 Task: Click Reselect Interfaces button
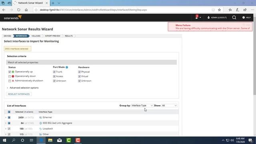(x=19, y=94)
